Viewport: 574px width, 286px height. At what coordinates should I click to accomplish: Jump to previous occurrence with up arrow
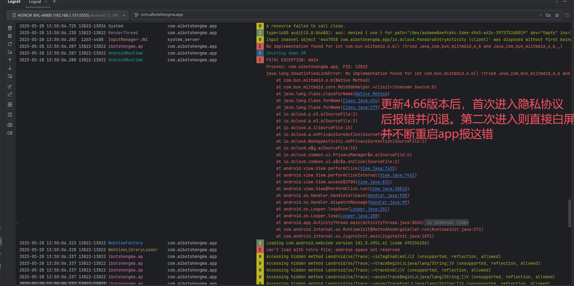pos(10,60)
